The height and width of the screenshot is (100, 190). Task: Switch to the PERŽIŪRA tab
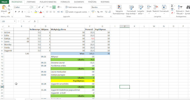coord(92,2)
